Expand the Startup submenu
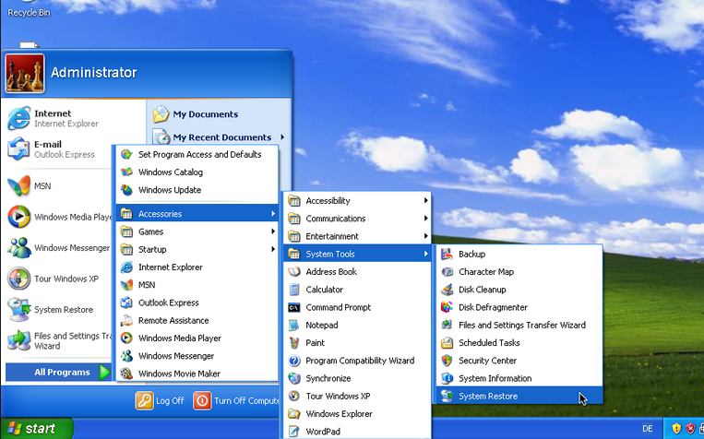This screenshot has height=439, width=704. pyautogui.click(x=197, y=250)
